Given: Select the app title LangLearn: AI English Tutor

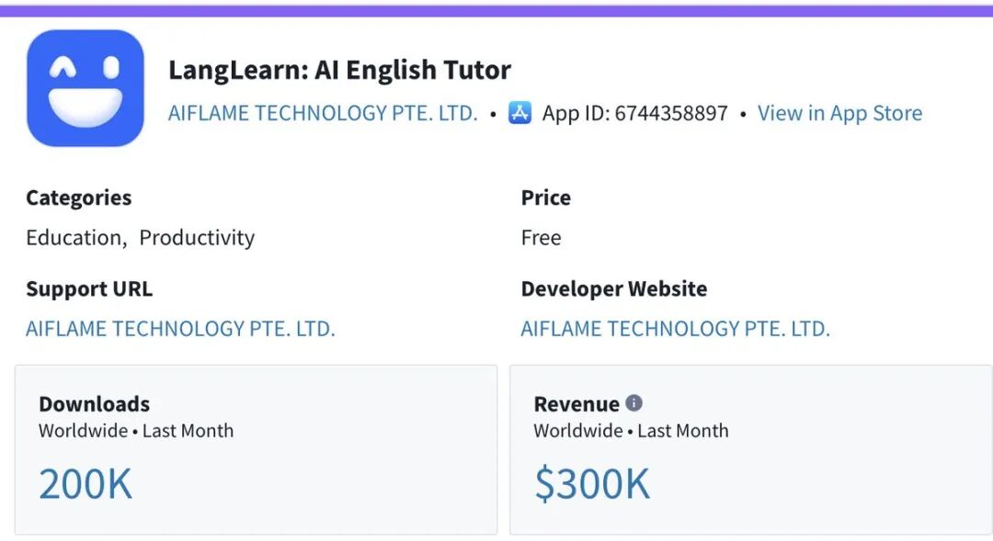Looking at the screenshot, I should click(340, 70).
